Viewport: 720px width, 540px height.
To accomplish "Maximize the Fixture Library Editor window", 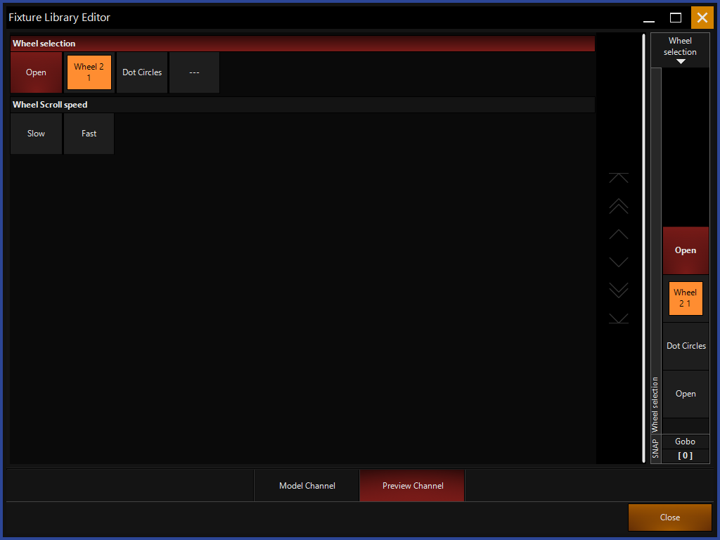I will [x=676, y=18].
